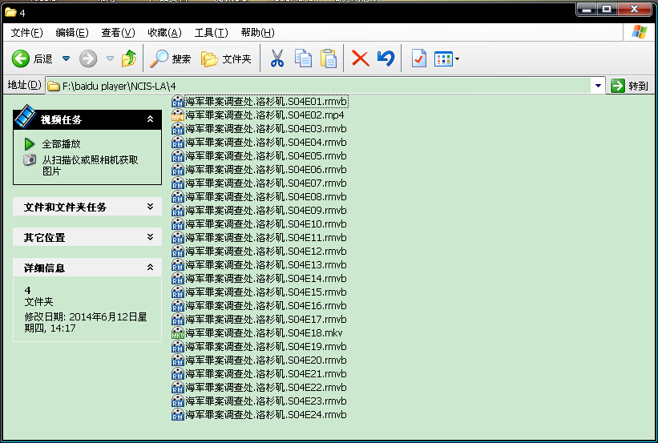This screenshot has width=658, height=443.
Task: Click the RM icon of S04E24.rmvb
Action: (178, 415)
